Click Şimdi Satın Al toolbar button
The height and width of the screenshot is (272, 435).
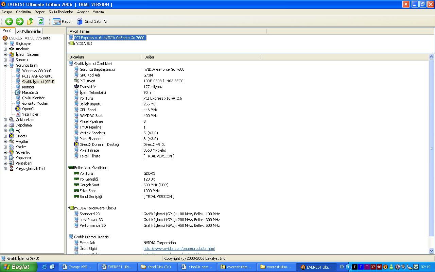point(92,21)
